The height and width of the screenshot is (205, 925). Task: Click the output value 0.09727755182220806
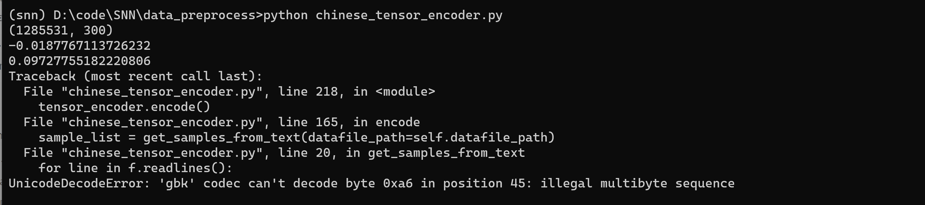[x=79, y=61]
